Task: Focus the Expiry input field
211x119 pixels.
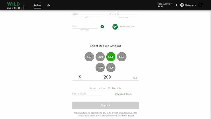Action: [x=87, y=14]
